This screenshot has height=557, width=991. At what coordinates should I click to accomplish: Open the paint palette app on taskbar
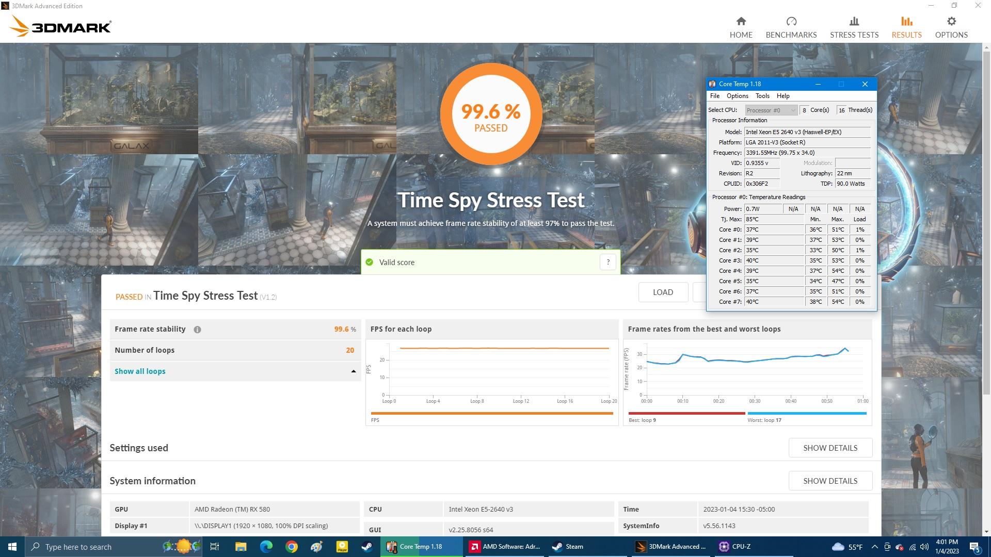coord(316,547)
